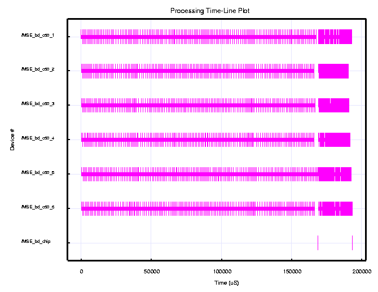The width and height of the screenshot is (378, 292).
Task: Select the /MSE_bd_chip device label
Action: pyautogui.click(x=36, y=242)
